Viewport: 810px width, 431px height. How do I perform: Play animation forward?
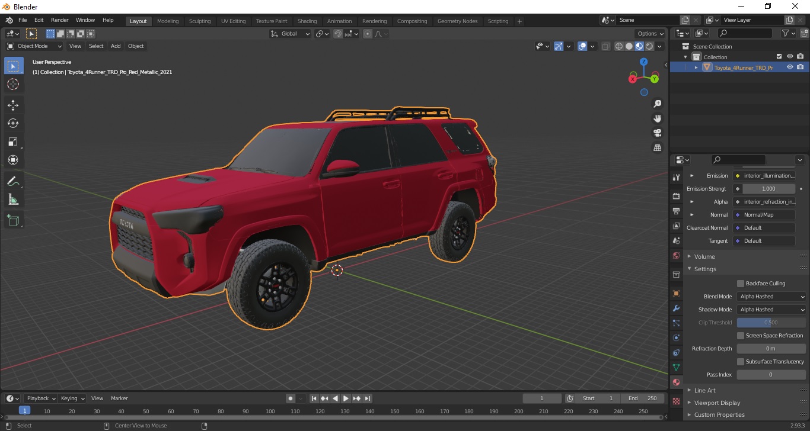coord(346,398)
